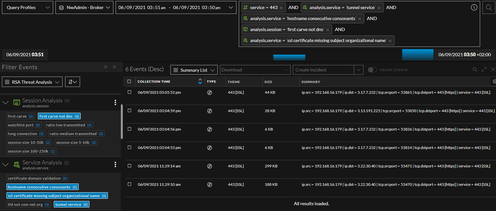Open the Query Profiles dropdown
This screenshot has height=211, width=496.
[x=28, y=7]
